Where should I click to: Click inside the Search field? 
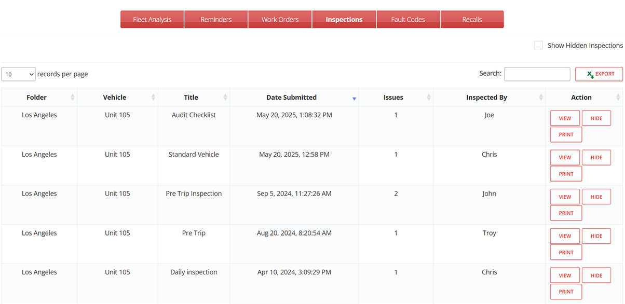click(x=537, y=74)
